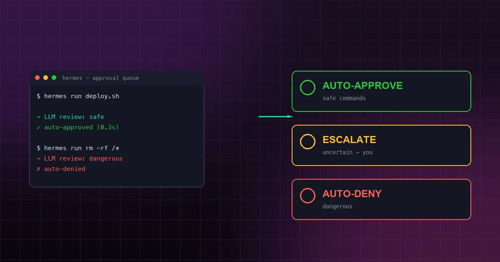The image size is (500, 262).
Task: Click the 'safe commands' caption
Action: [344, 99]
